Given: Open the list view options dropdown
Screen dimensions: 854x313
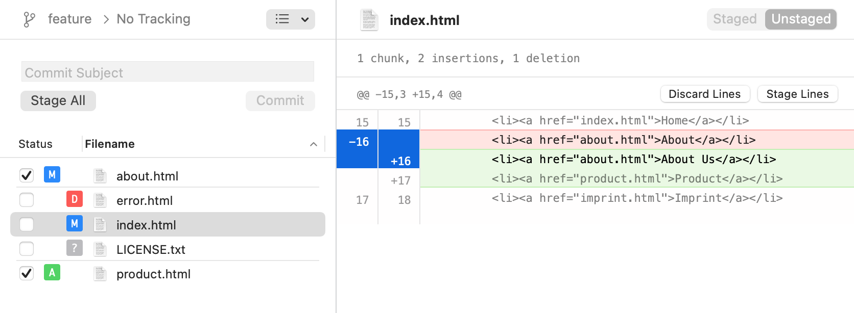Looking at the screenshot, I should (x=290, y=19).
